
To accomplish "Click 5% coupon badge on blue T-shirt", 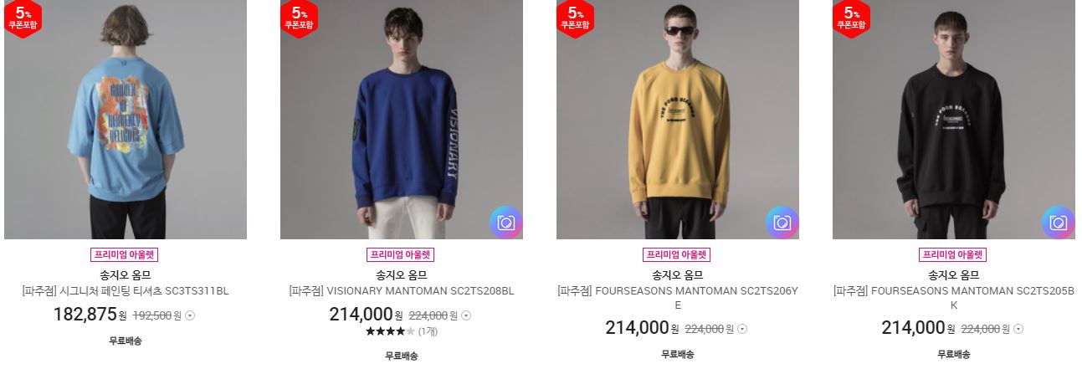I will click(x=23, y=18).
